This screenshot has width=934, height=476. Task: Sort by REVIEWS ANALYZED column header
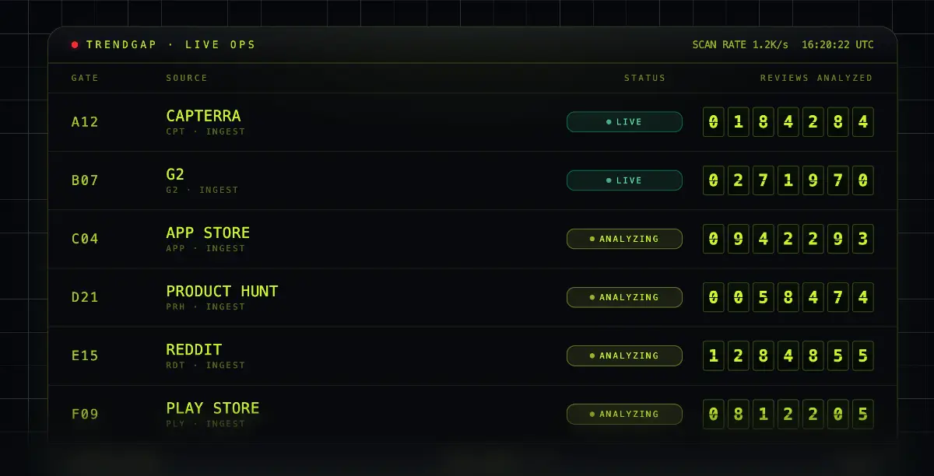816,78
